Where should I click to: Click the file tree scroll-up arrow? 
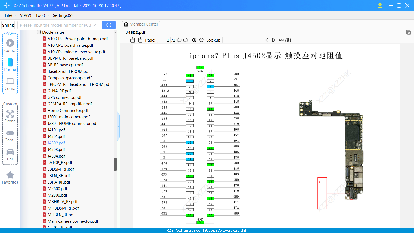point(115,33)
